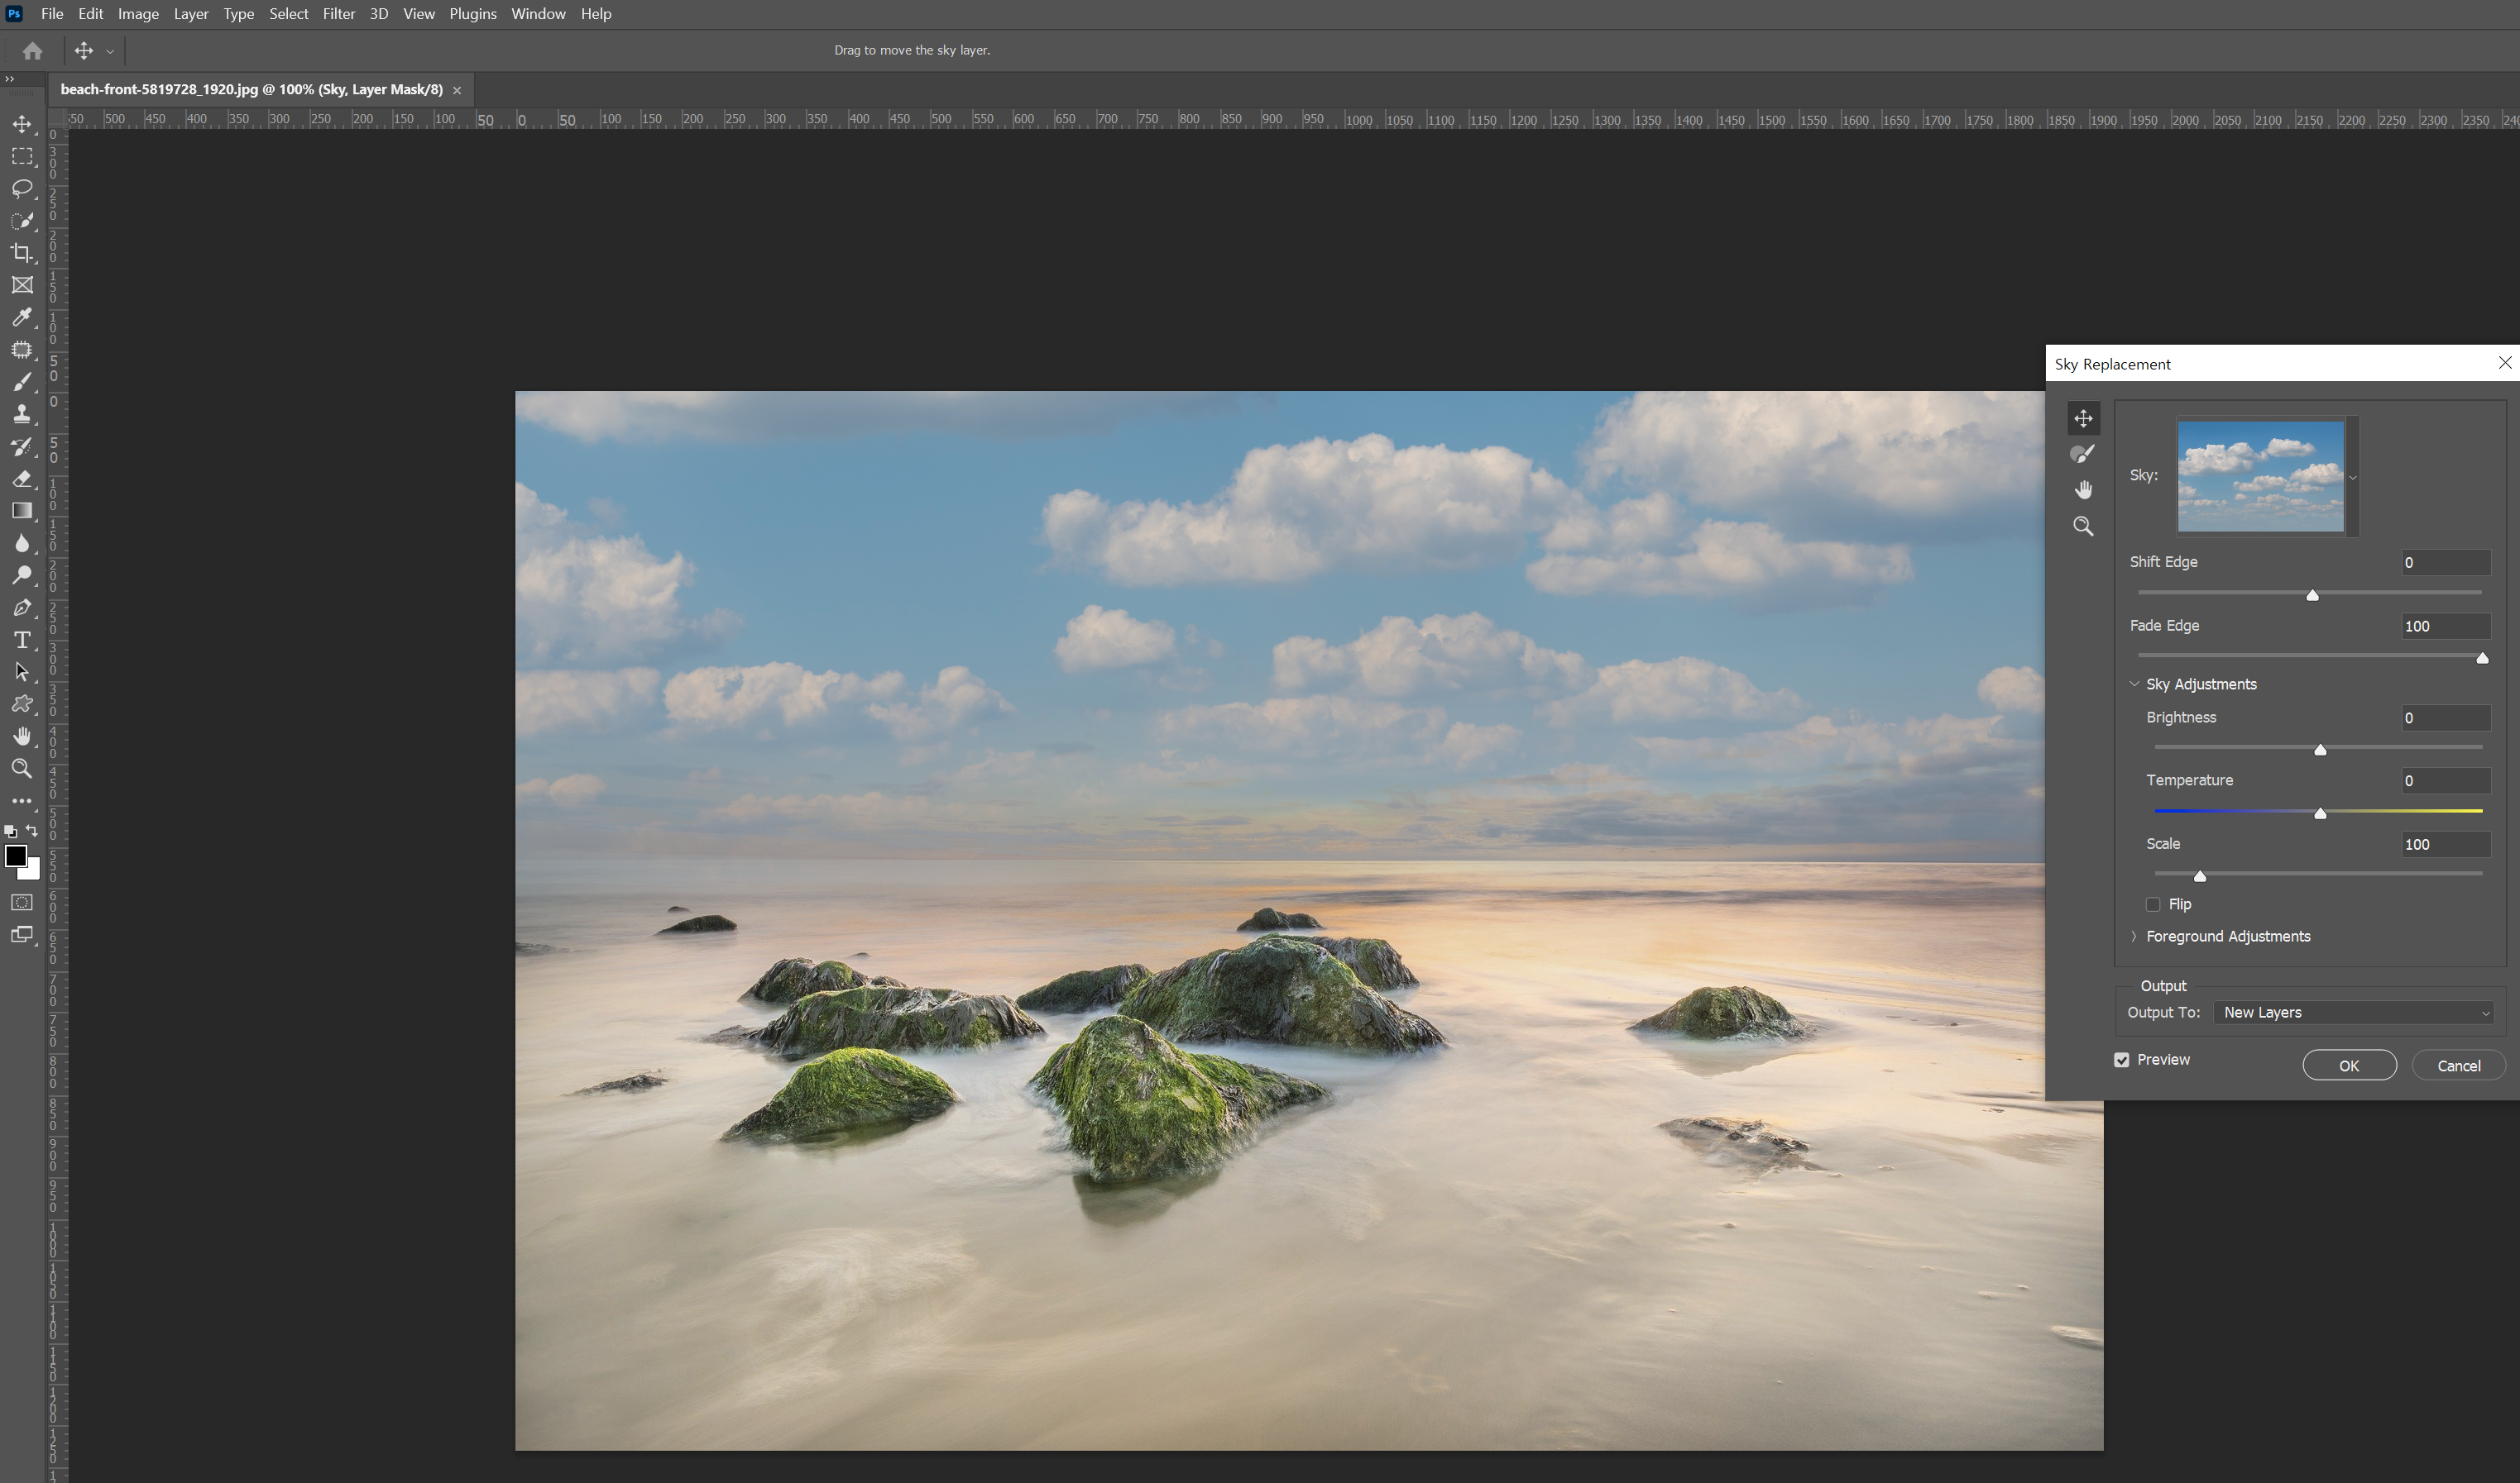Select the Eyedropper tool
This screenshot has width=2520, height=1483.
pyautogui.click(x=22, y=317)
